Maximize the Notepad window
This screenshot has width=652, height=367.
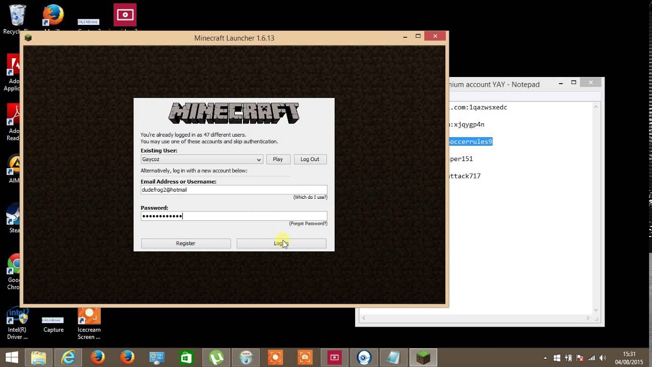[574, 83]
